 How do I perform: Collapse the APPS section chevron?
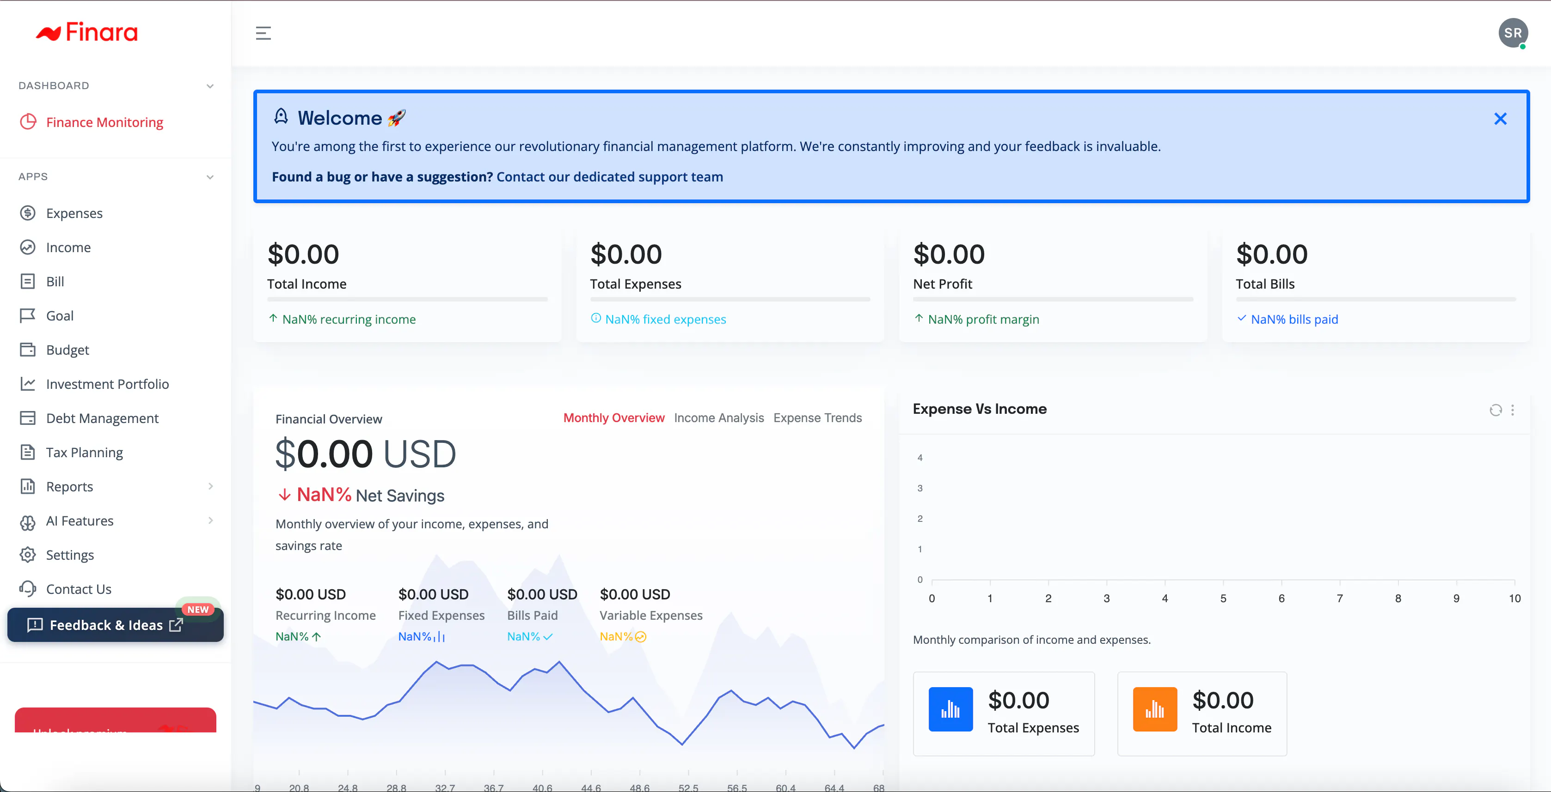point(210,177)
